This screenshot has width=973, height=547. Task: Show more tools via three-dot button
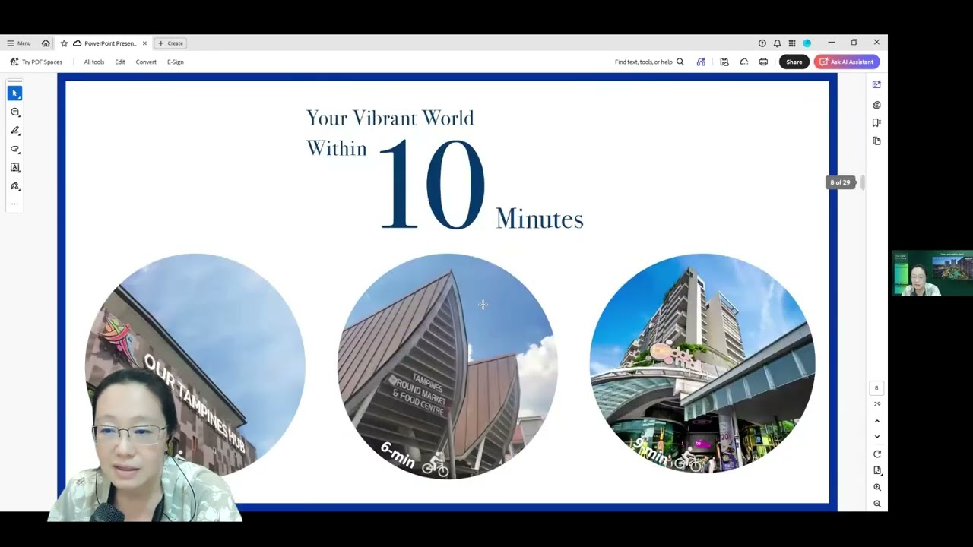(x=14, y=204)
